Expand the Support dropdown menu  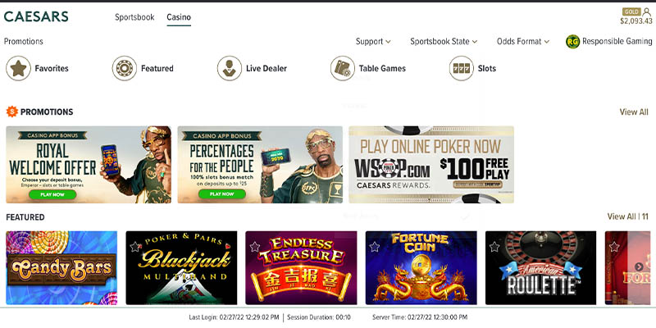click(373, 42)
